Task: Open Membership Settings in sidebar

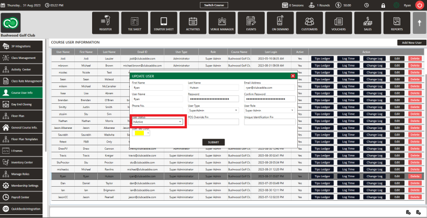Action: click(21, 186)
